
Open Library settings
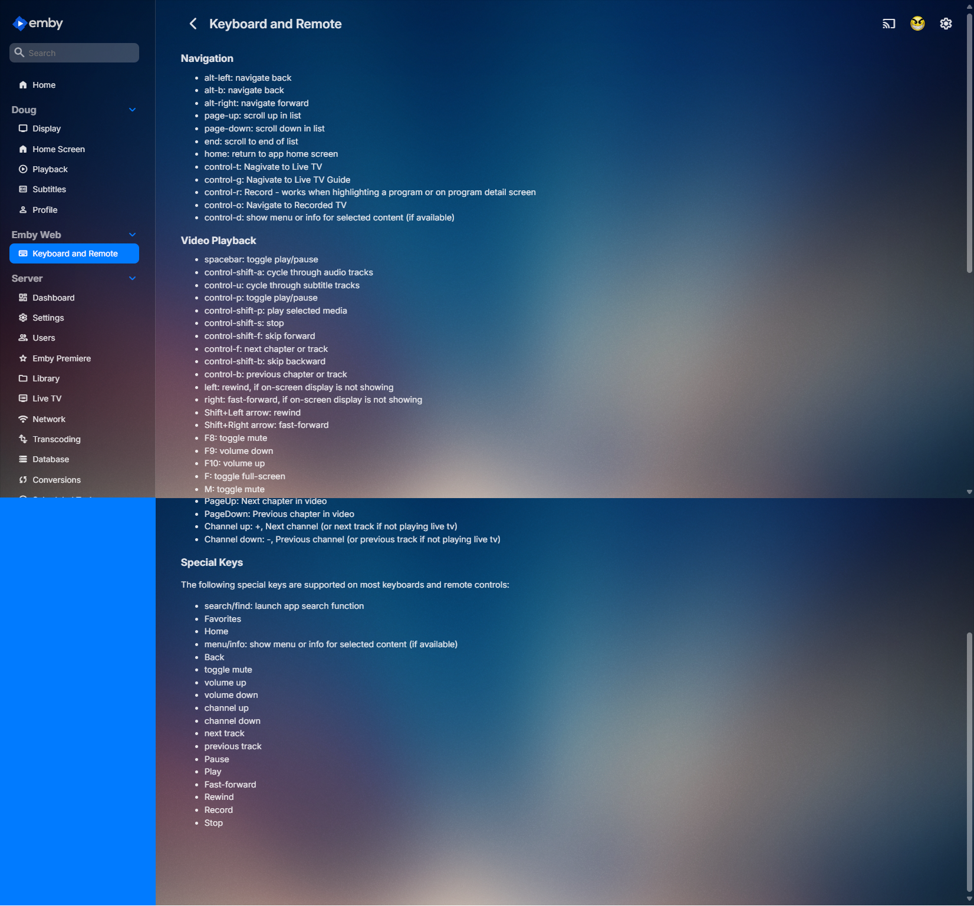click(x=74, y=378)
